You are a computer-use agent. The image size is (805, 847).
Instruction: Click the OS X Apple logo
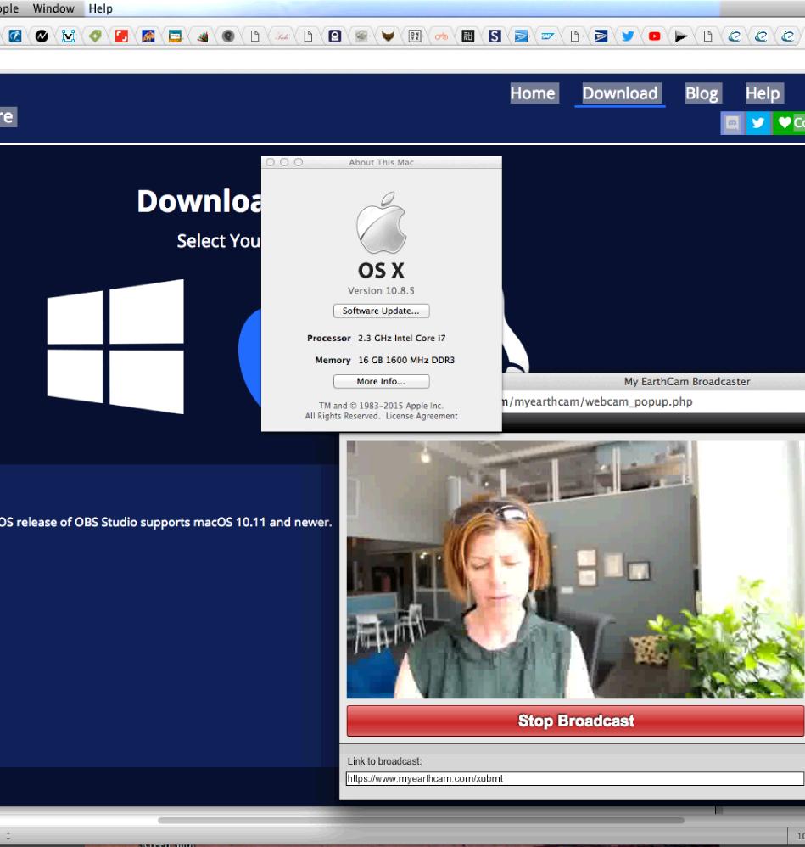(x=381, y=223)
